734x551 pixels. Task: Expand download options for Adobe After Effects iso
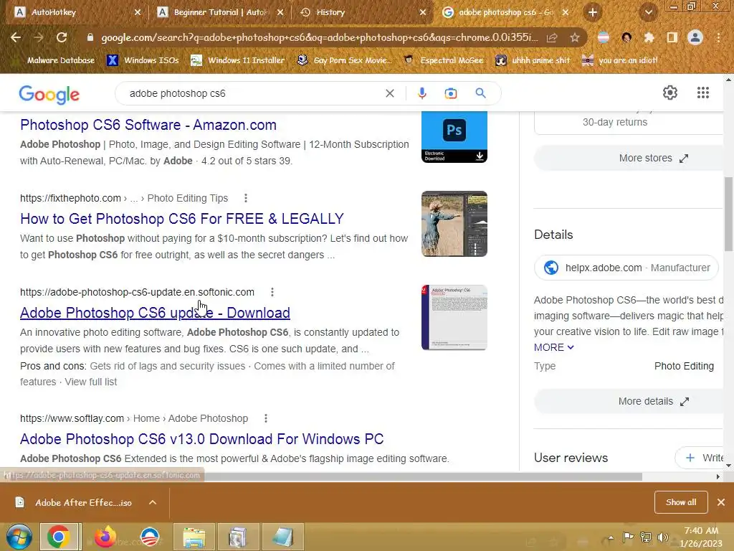click(153, 502)
